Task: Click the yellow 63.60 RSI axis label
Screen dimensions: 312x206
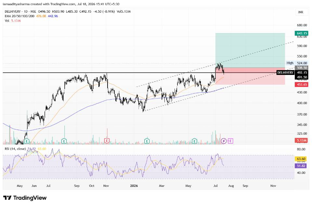Action: 301,159
